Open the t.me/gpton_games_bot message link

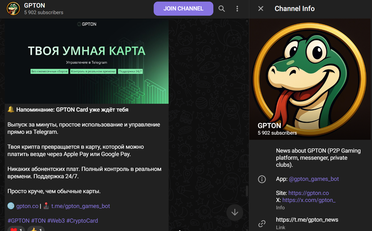81,206
